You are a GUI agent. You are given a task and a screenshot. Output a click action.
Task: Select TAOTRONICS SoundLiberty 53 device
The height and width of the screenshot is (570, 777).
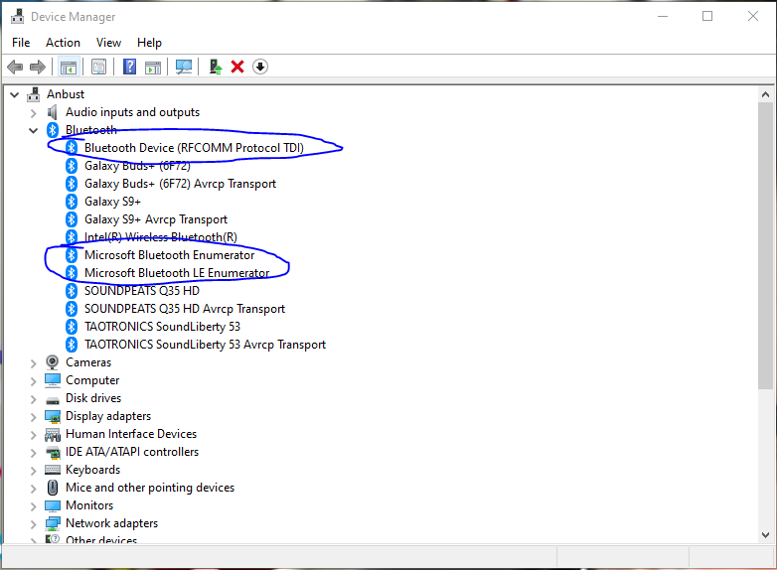(x=162, y=327)
